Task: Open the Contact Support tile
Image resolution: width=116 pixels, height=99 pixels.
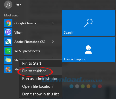Action: click(x=88, y=50)
